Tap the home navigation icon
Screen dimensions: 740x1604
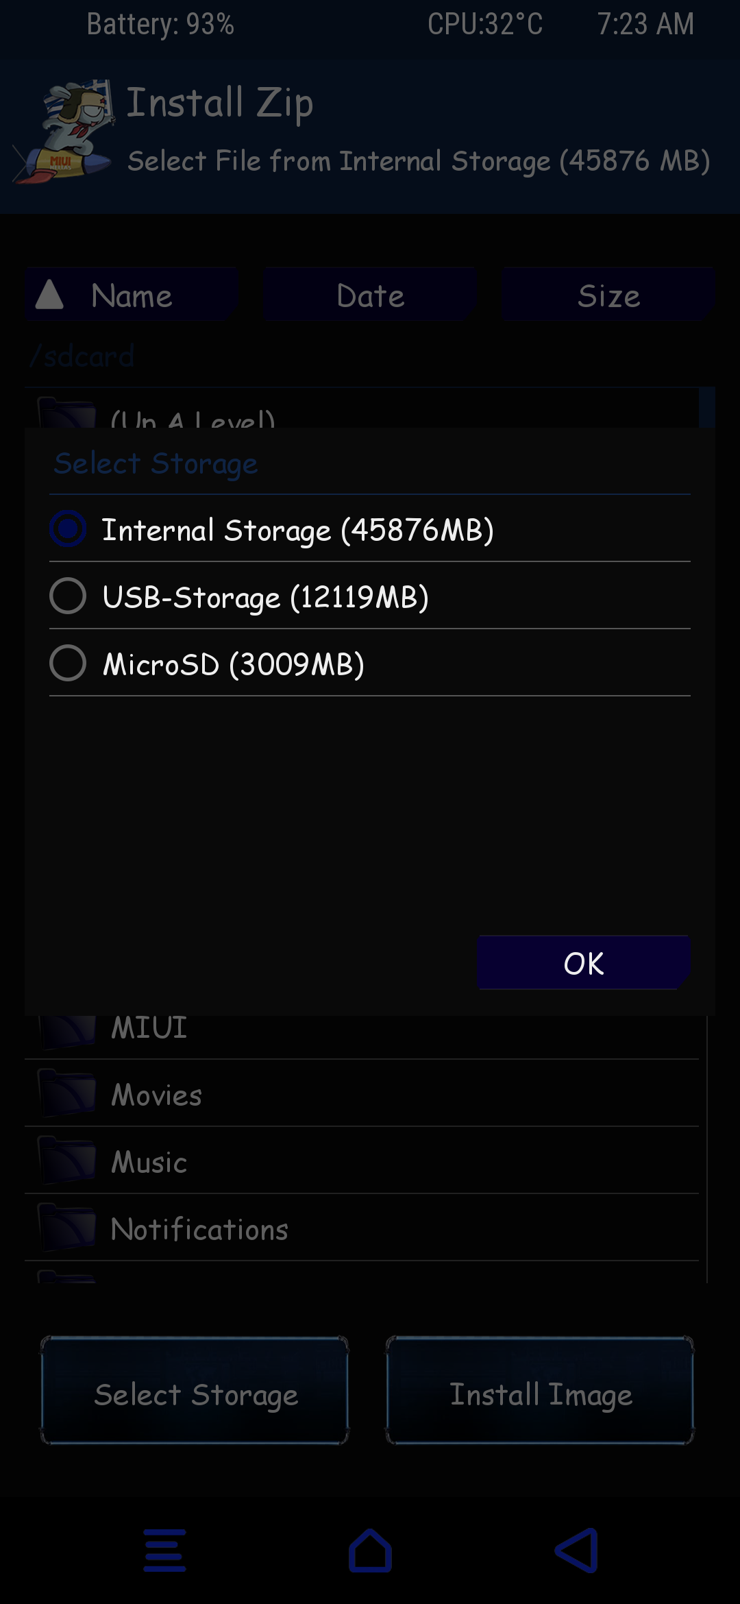coord(370,1551)
